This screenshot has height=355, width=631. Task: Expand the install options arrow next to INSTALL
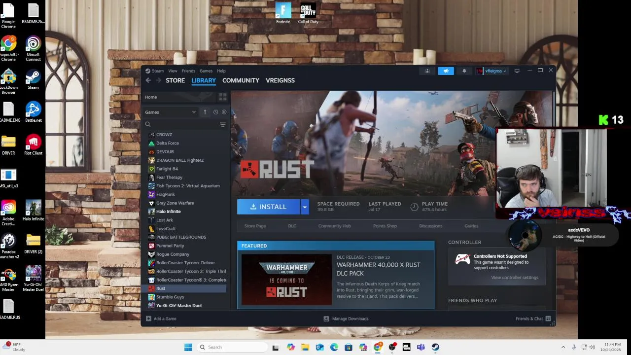coord(305,207)
